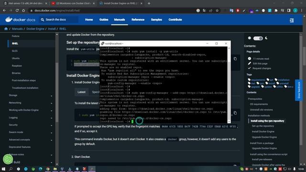Expand the Networking sidebar section

pyautogui.click(x=52, y=103)
